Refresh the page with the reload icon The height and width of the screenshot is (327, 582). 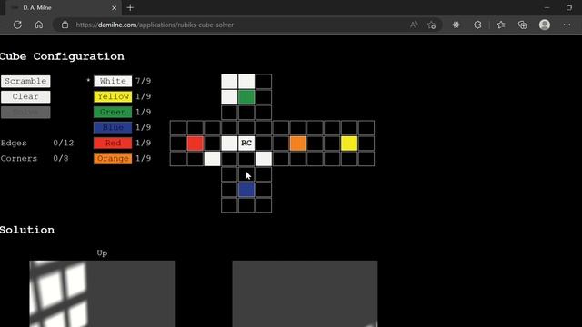tap(17, 25)
